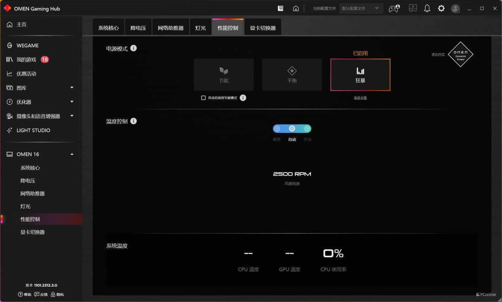The height and width of the screenshot is (302, 502).
Task: Open notifications bell icon
Action: tap(427, 8)
